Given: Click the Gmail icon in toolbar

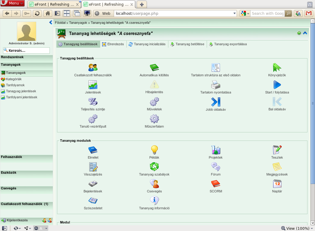Looking at the screenshot, I should click(309, 14).
